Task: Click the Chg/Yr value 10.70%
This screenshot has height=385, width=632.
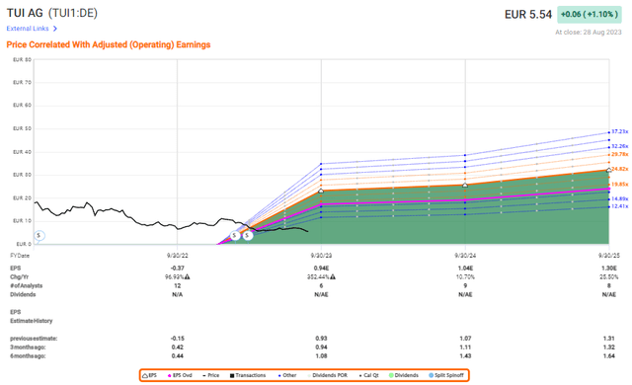Action: click(465, 277)
